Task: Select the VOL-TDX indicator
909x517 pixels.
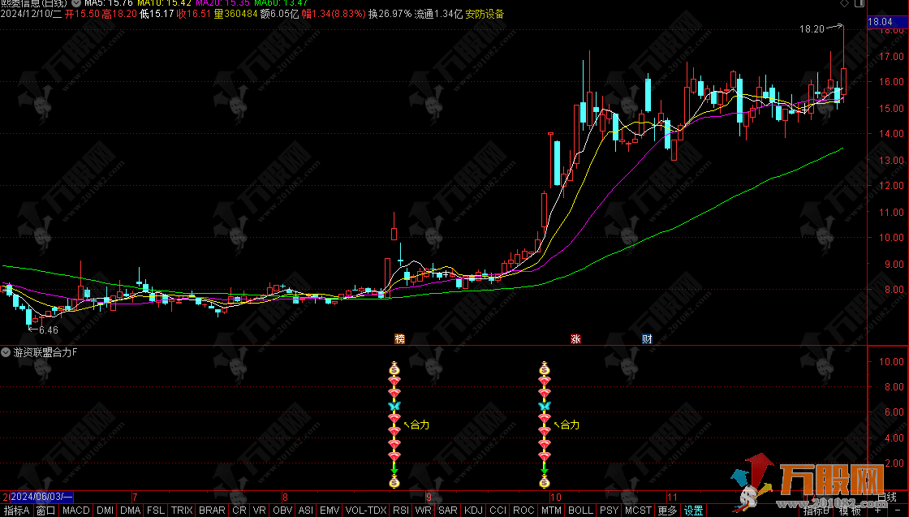Action: (x=366, y=511)
